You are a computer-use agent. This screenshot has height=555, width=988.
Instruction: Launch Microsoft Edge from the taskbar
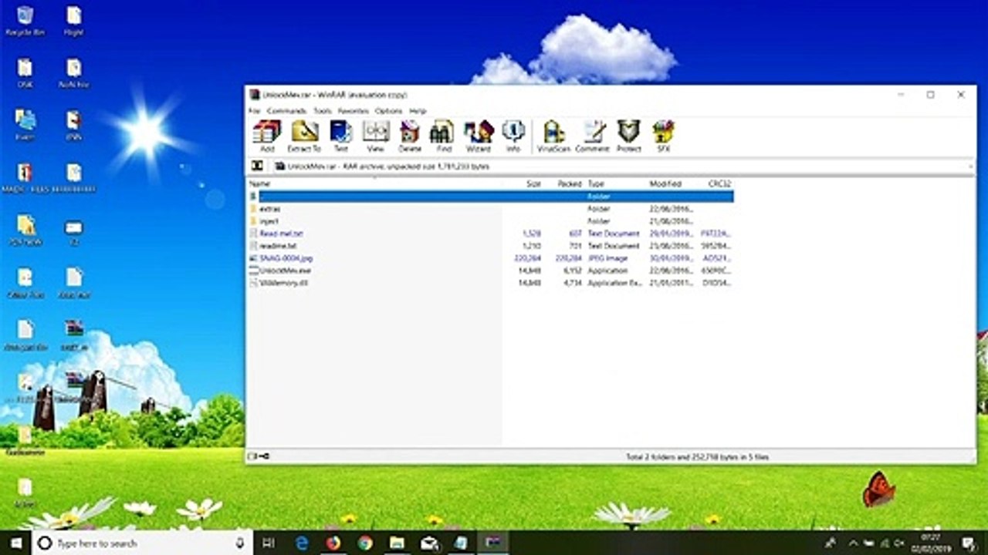tap(302, 543)
